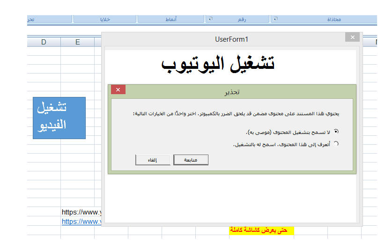Click the متابعة continue button
The height and width of the screenshot is (244, 378).
coord(191,160)
